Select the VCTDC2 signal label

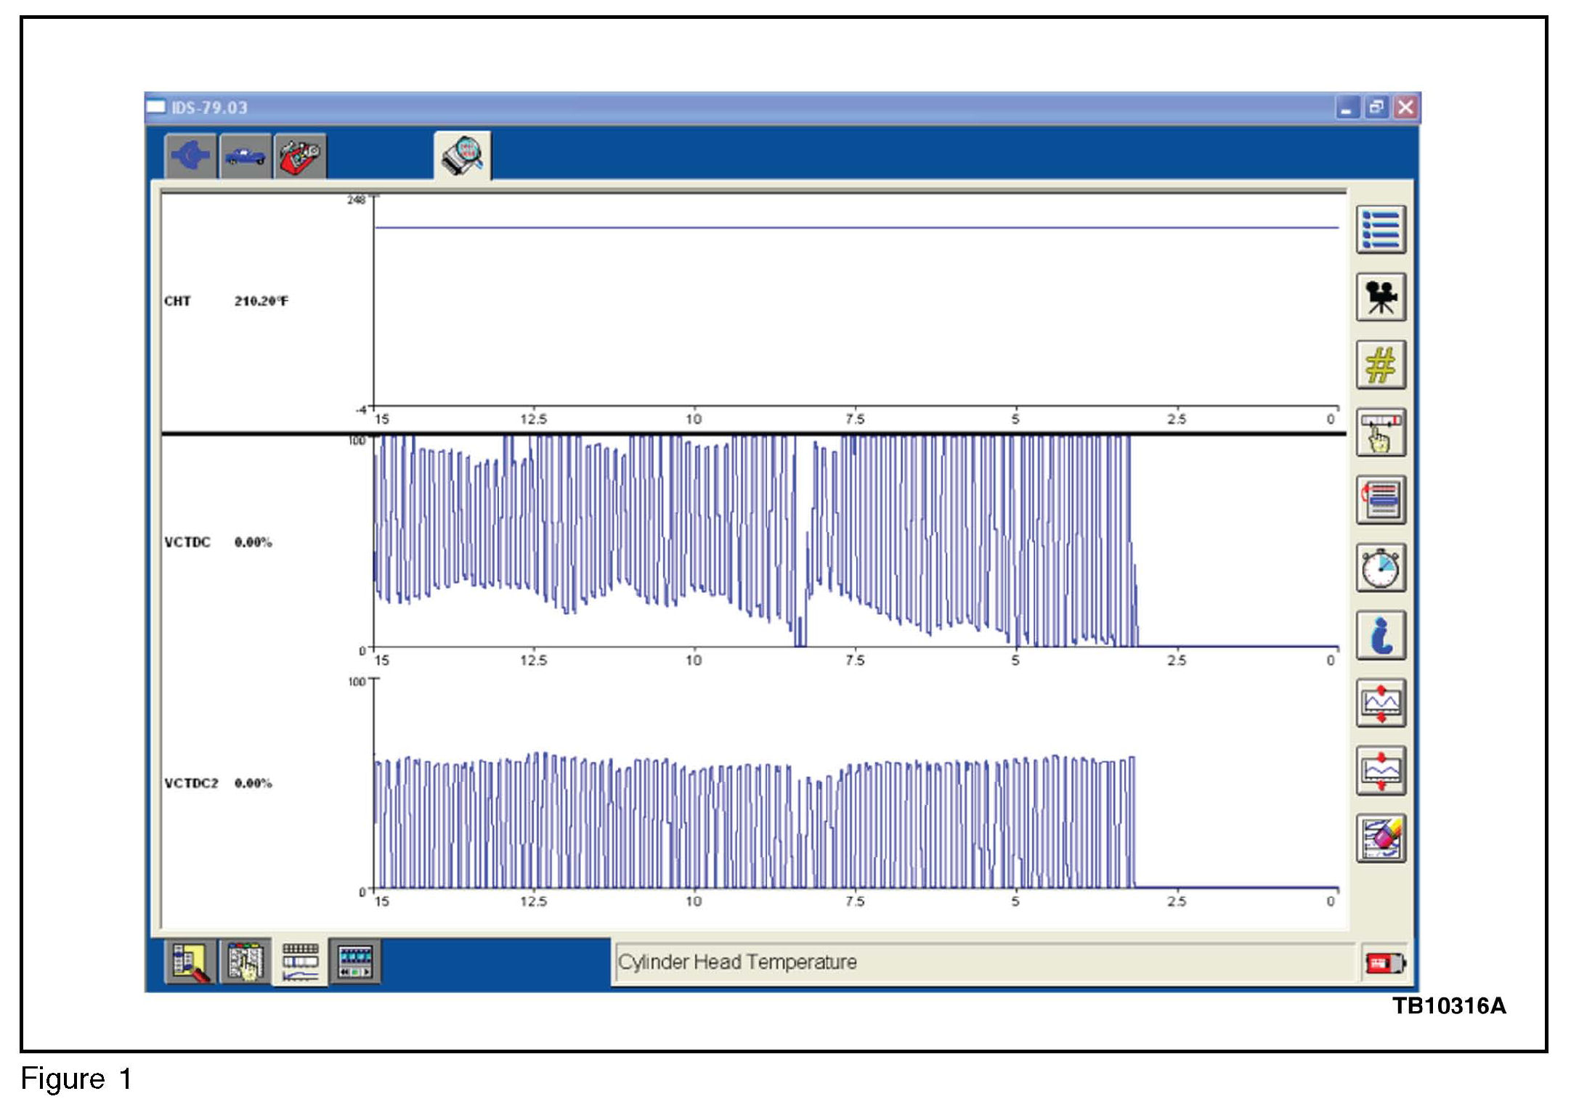191,783
